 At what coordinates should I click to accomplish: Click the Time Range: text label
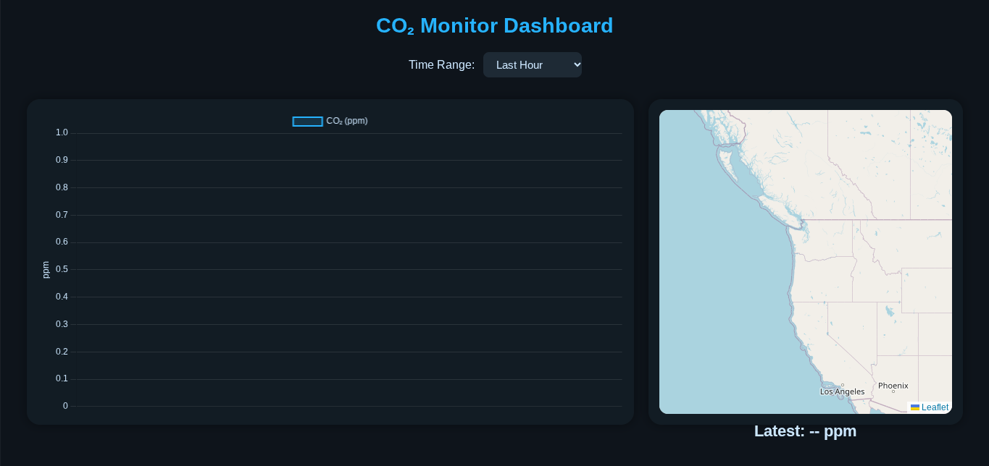pyautogui.click(x=441, y=64)
